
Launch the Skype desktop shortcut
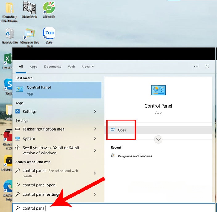[x=8, y=87]
